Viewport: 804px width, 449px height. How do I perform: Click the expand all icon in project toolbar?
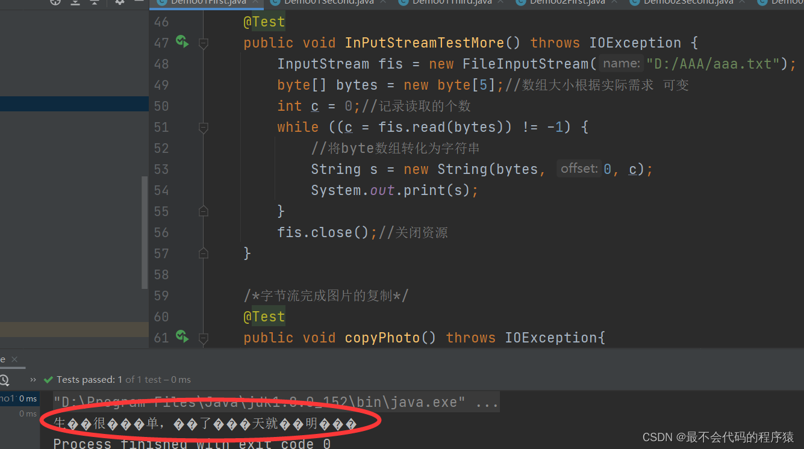75,2
